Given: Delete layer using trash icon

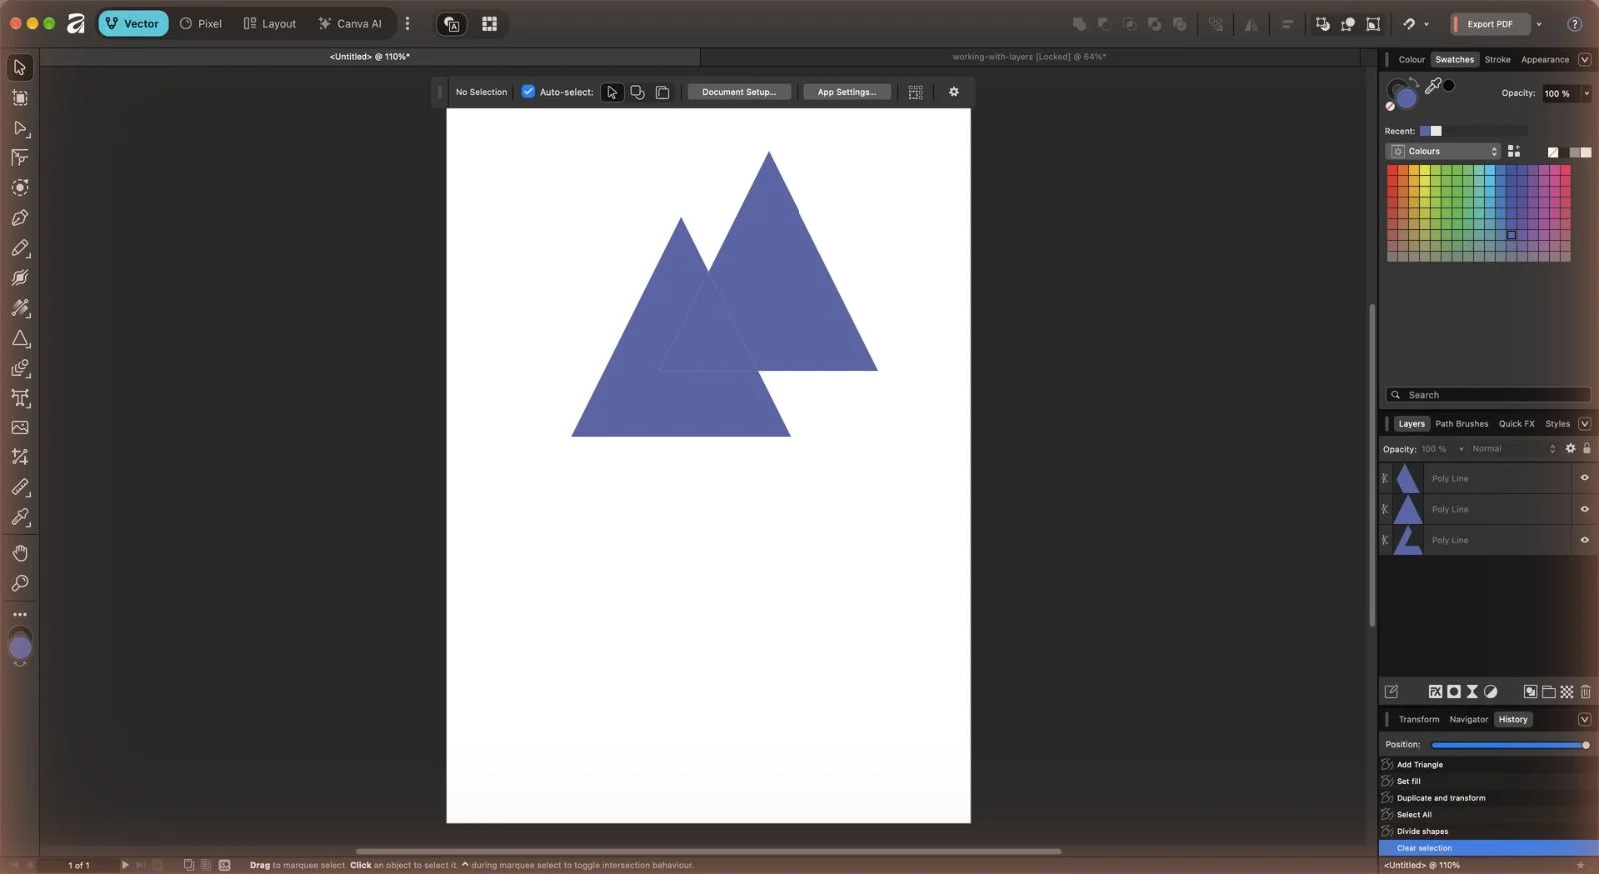Looking at the screenshot, I should [1585, 691].
